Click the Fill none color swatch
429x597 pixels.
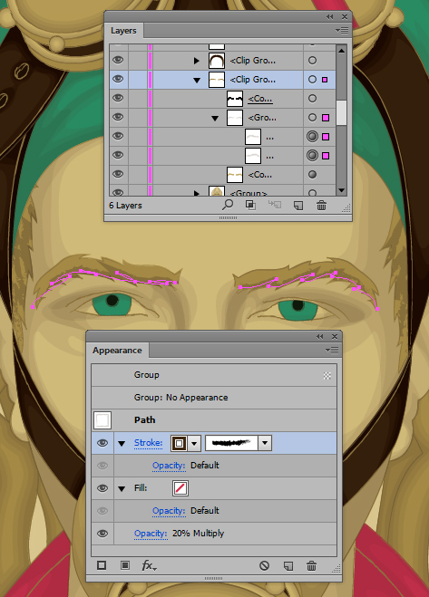tap(180, 488)
